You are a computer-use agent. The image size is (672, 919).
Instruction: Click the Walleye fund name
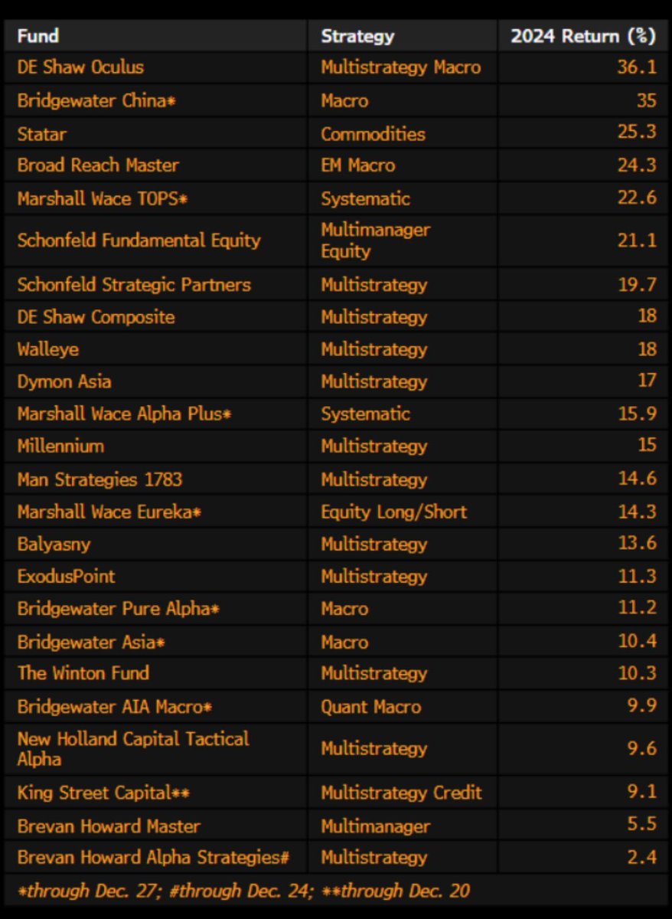pyautogui.click(x=48, y=349)
